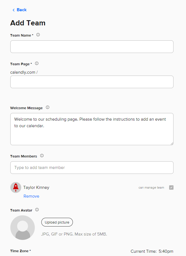Toggle the can manage team checkbox
186x256 pixels.
point(171,187)
